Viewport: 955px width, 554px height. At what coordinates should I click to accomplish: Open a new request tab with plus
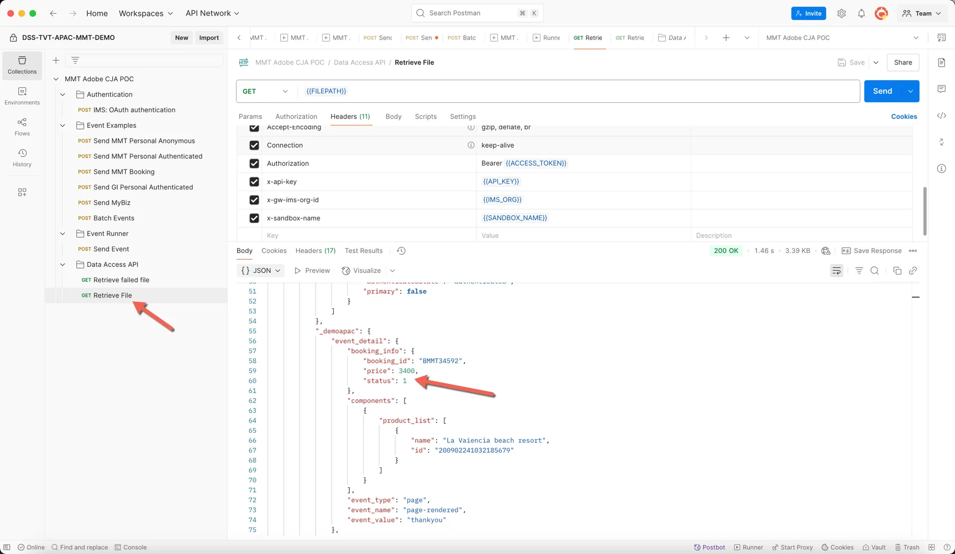tap(726, 38)
